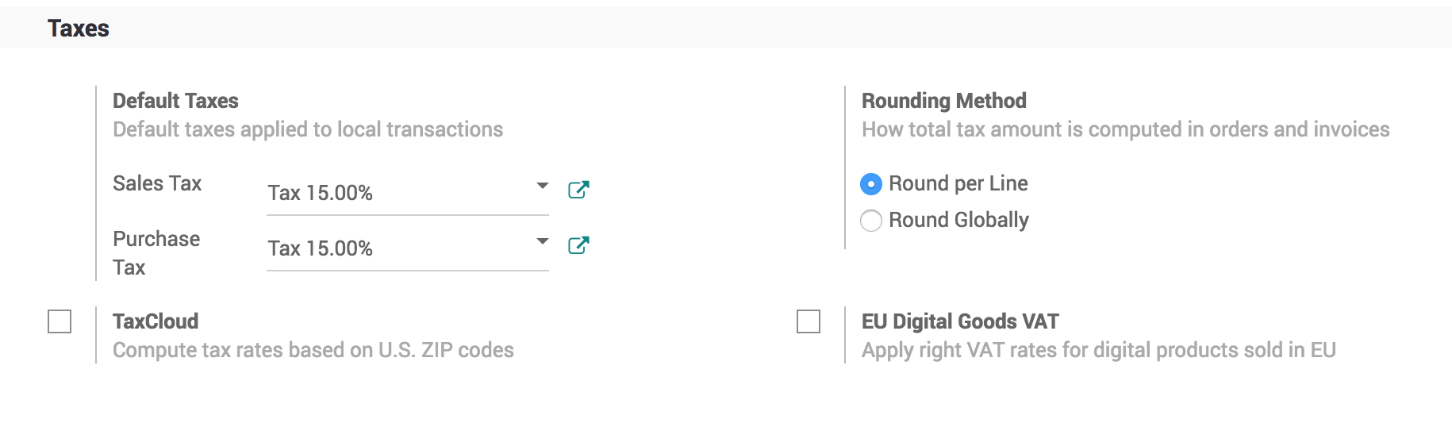Enable the TaxCloud checkbox

60,321
